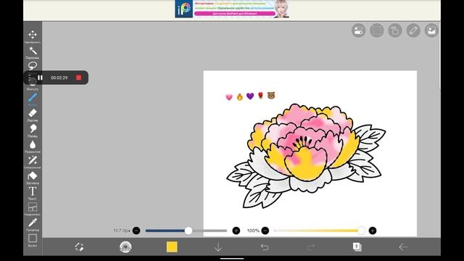Open the ruler tool icon
This screenshot has height=261, width=464.
click(x=413, y=30)
